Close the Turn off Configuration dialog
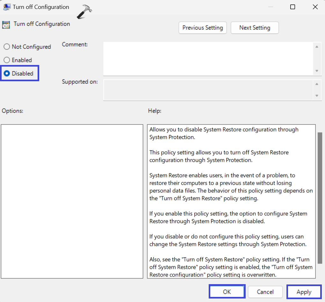Screen dimensions: 325x302 [315, 7]
